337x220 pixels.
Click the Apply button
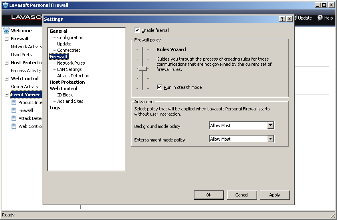[x=275, y=195]
